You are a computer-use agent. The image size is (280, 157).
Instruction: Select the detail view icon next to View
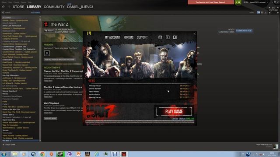[259, 13]
